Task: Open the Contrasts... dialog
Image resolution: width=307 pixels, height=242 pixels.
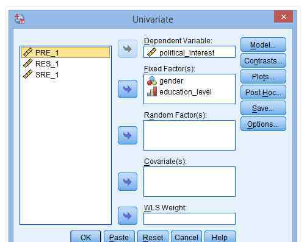Action: 263,60
